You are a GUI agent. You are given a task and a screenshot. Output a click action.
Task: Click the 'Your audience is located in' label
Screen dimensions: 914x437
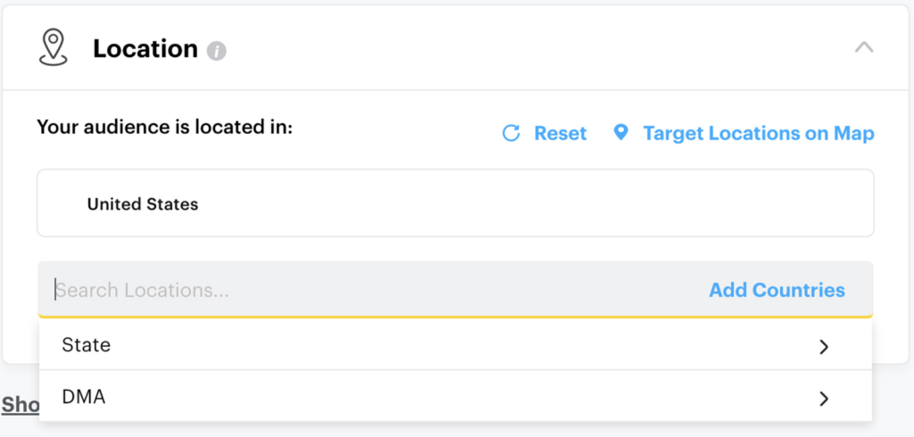165,128
